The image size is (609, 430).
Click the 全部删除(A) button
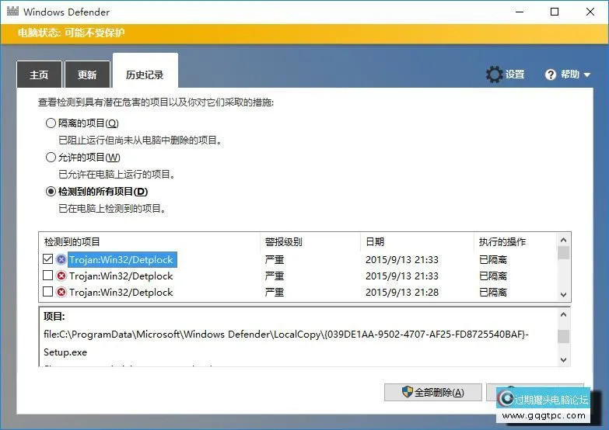tap(433, 393)
